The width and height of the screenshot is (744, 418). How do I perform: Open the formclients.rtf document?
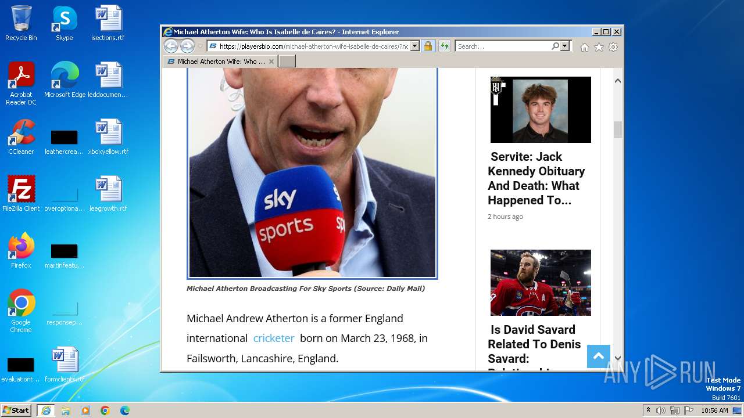[65, 365]
